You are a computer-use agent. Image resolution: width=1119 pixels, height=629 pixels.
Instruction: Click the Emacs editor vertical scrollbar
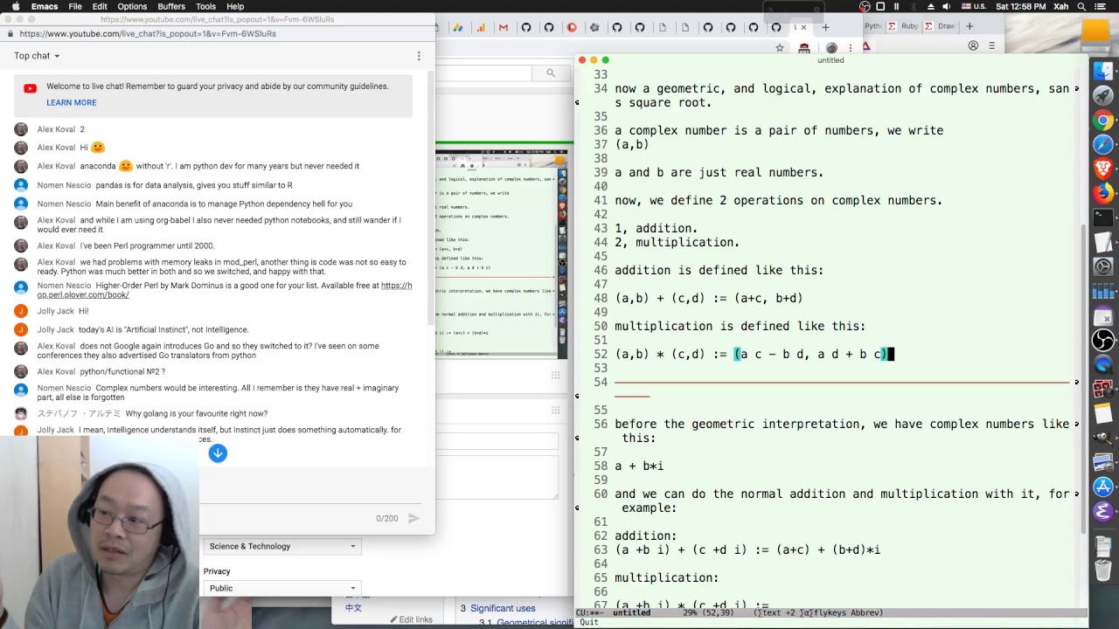(1085, 332)
